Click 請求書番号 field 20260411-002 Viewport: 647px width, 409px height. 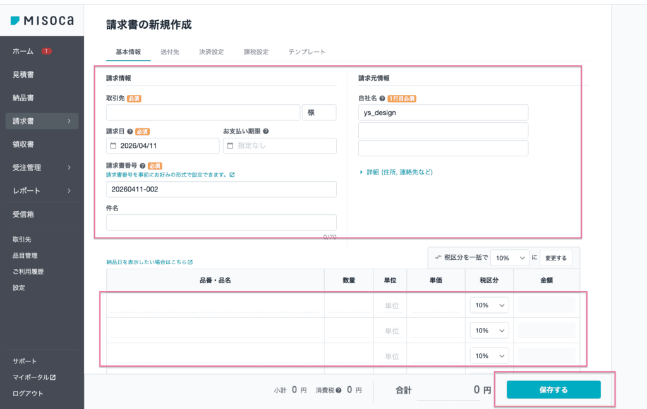pos(221,190)
